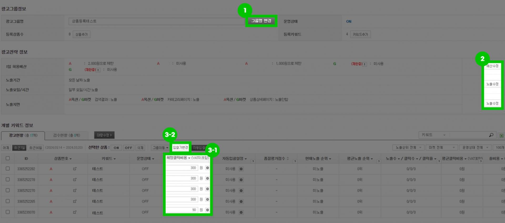
Task: Switch to the 검수현황 tab
Action: click(x=67, y=135)
